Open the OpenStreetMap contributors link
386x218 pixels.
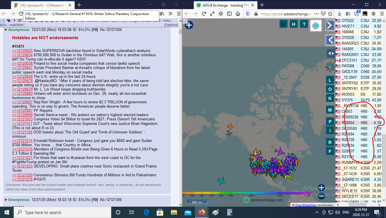pos(305,205)
